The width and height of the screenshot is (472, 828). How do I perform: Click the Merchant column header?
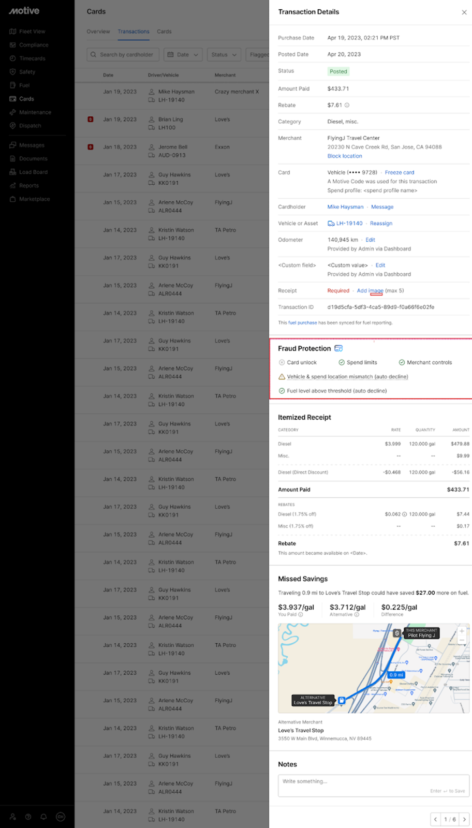225,75
